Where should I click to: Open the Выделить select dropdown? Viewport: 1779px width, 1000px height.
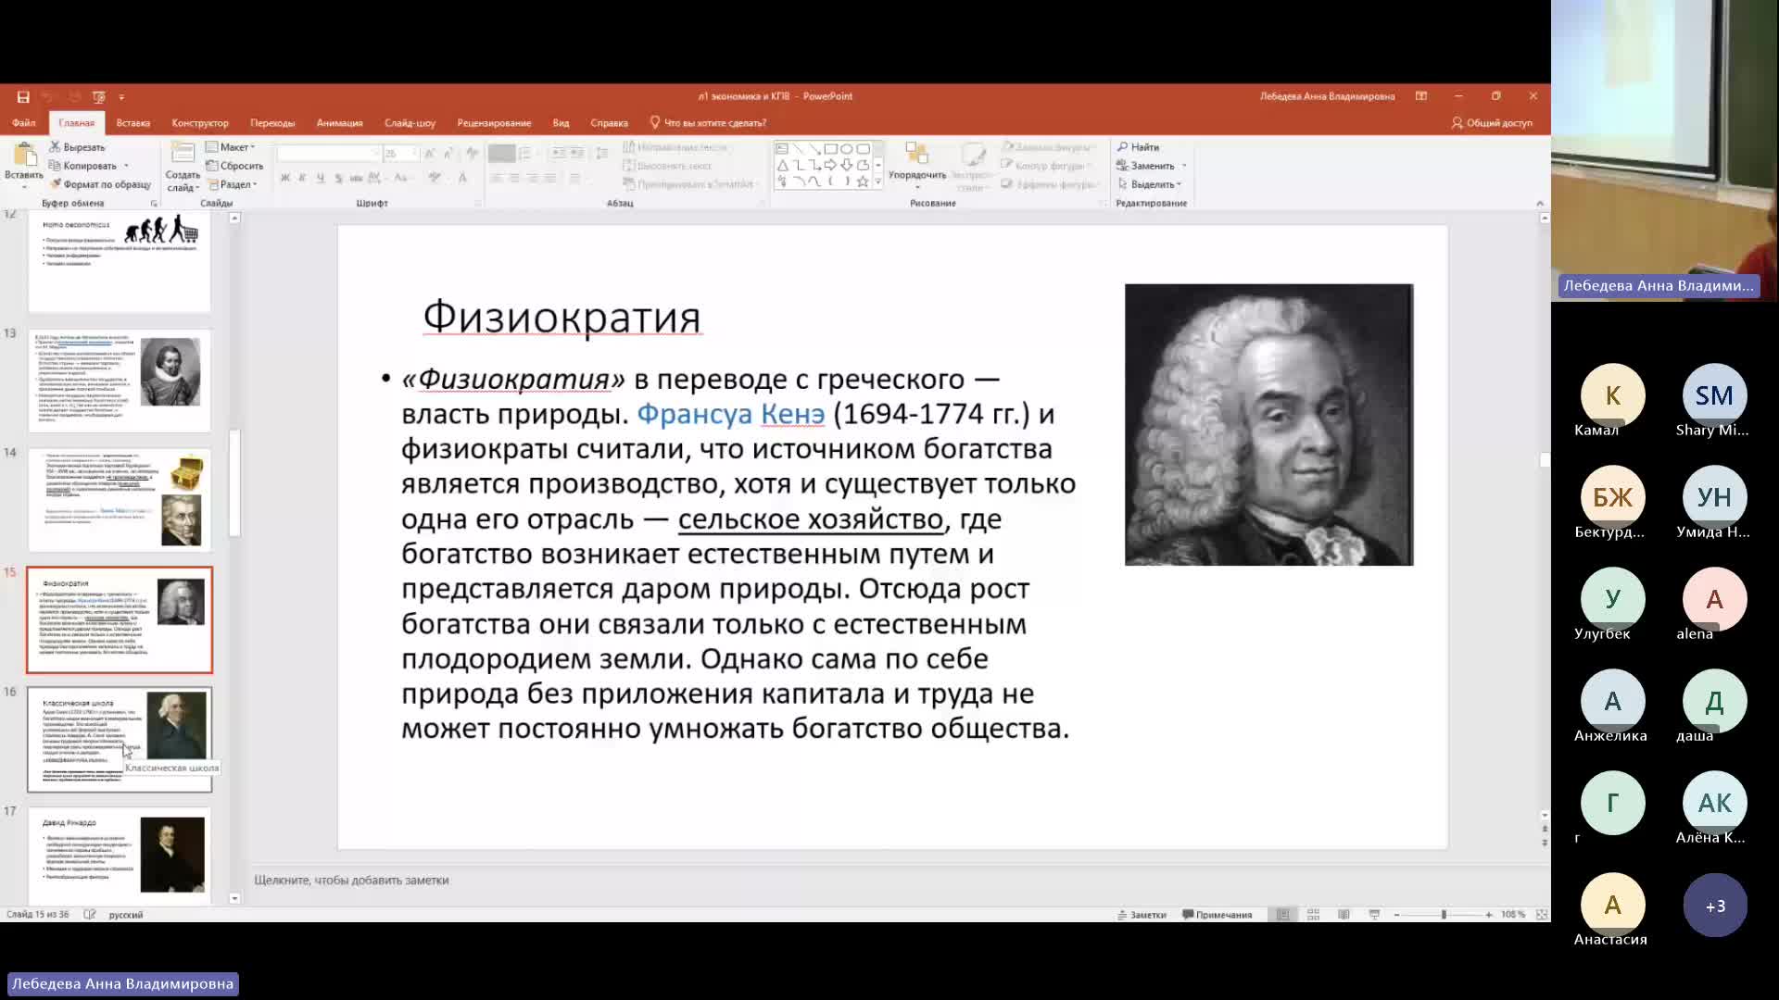pyautogui.click(x=1150, y=184)
